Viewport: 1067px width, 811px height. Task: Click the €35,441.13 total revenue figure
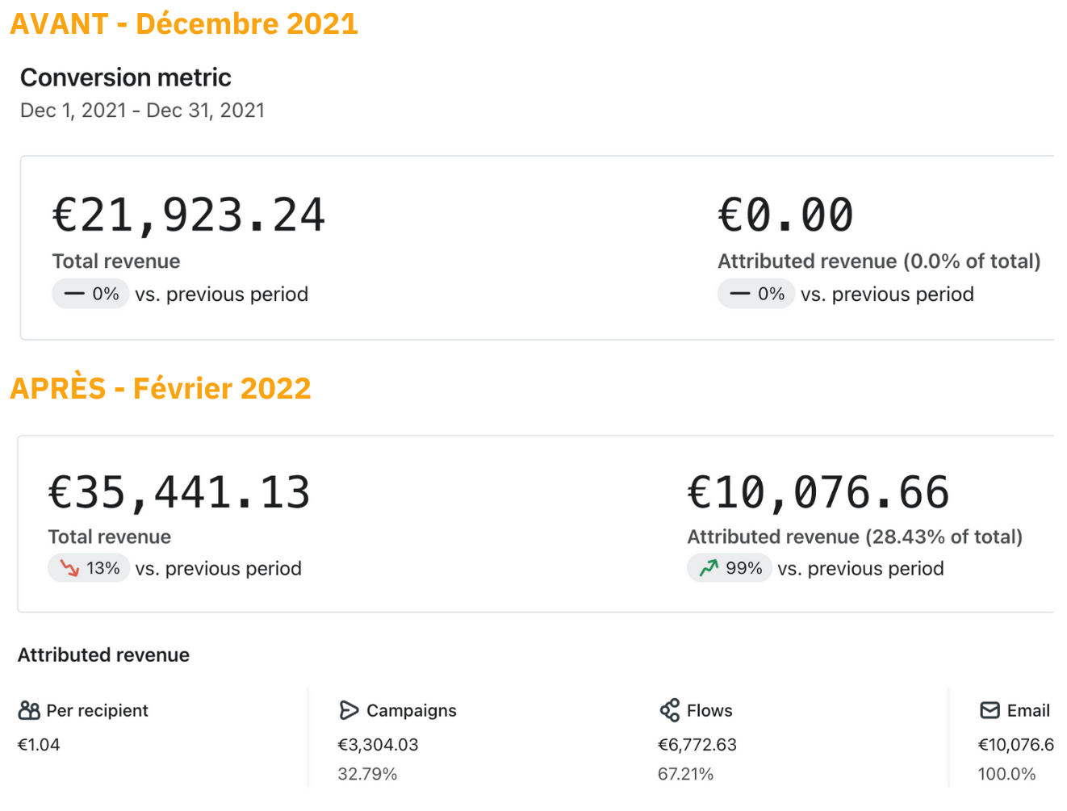point(179,492)
